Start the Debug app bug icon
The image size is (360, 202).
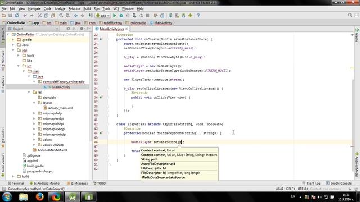pos(121,16)
